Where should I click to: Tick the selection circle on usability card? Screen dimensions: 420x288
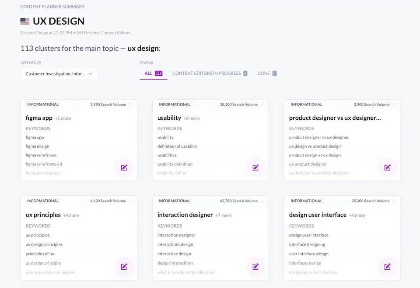pyautogui.click(x=262, y=104)
